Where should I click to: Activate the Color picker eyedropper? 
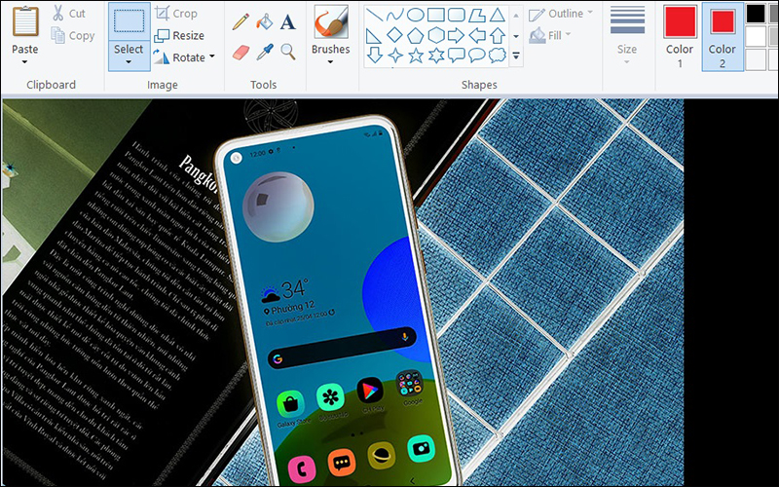(264, 52)
